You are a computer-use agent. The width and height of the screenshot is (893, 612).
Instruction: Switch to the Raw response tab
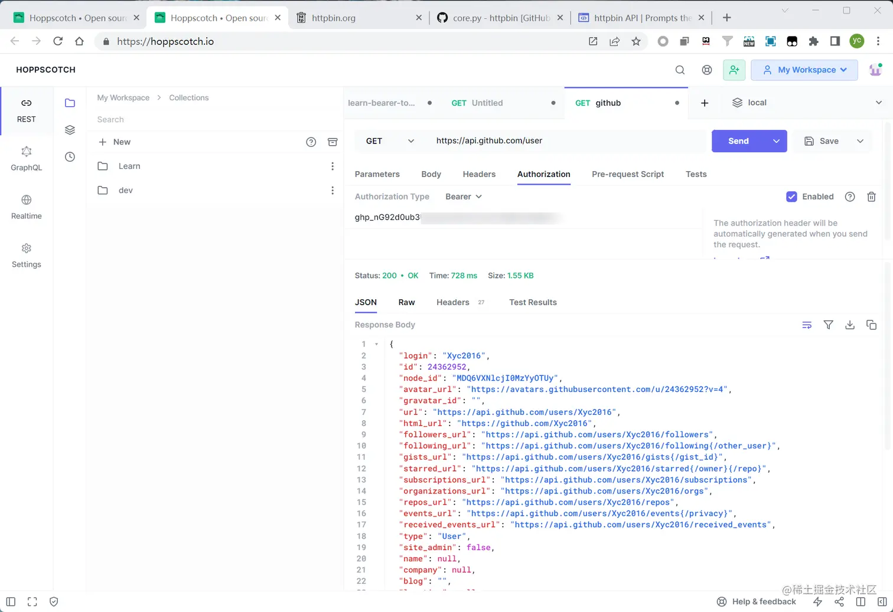pyautogui.click(x=406, y=302)
